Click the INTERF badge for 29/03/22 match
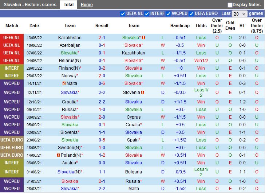 point(12,68)
